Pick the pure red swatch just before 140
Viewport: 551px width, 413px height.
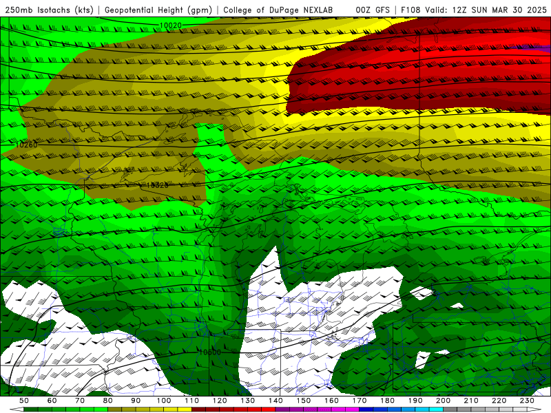tap(269, 410)
